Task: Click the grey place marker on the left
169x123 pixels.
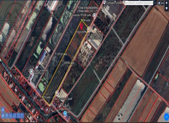Action: (32, 72)
